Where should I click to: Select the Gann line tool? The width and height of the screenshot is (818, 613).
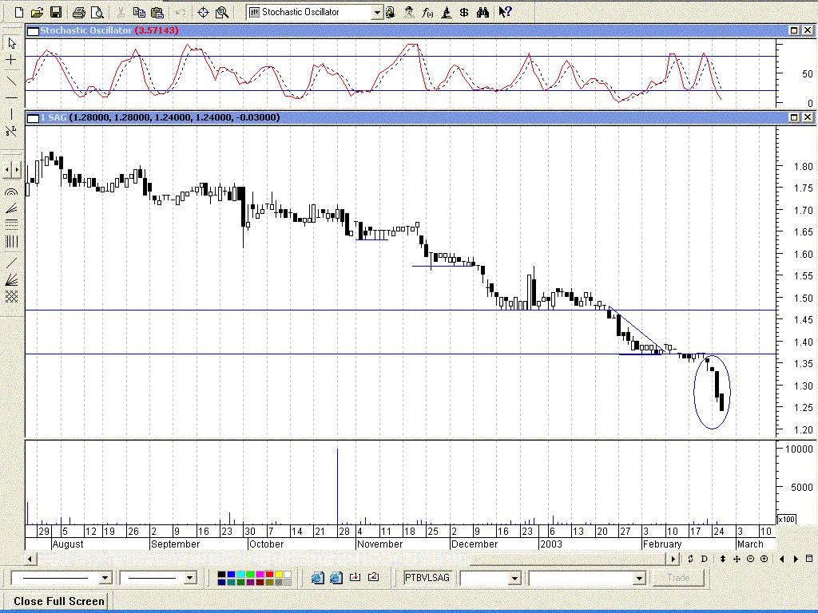(x=11, y=263)
